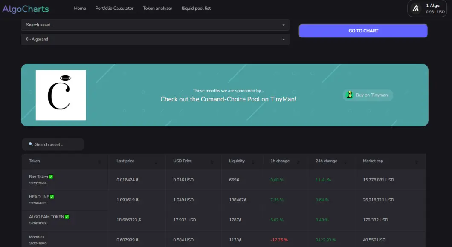The height and width of the screenshot is (247, 452).
Task: Click the -17.75 % 1h change
Action: [x=279, y=240]
